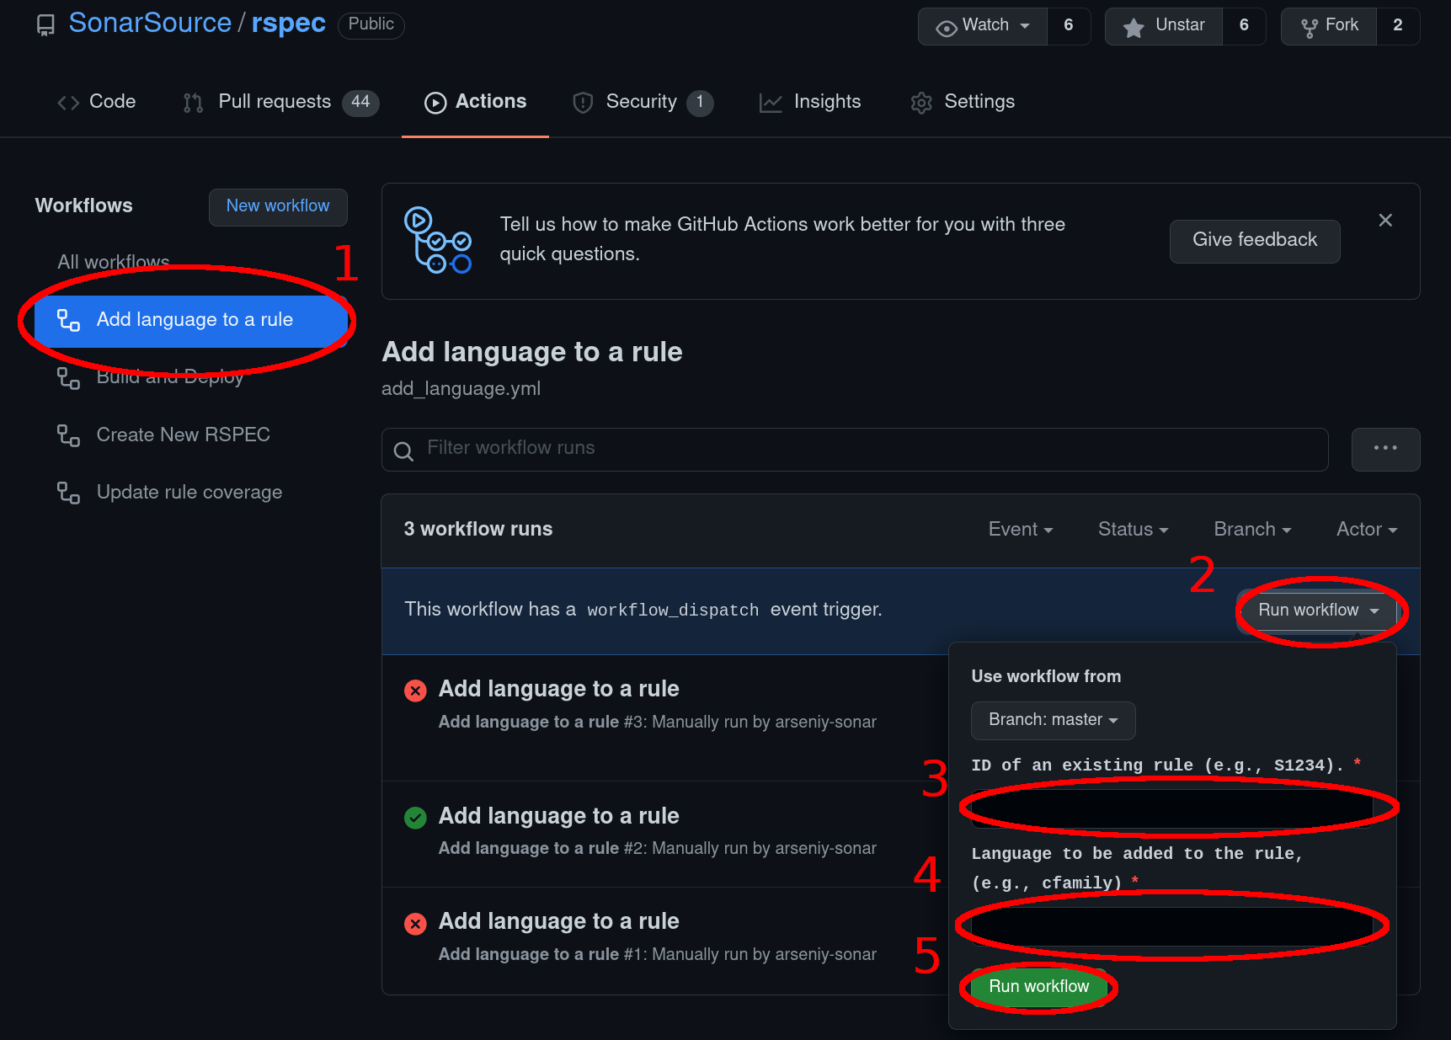
Task: Click the eye icon in Watch button
Action: tap(947, 29)
